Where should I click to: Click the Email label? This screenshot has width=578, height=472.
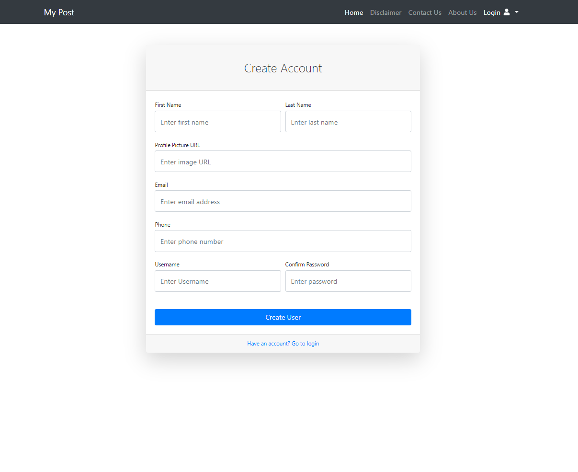point(161,185)
